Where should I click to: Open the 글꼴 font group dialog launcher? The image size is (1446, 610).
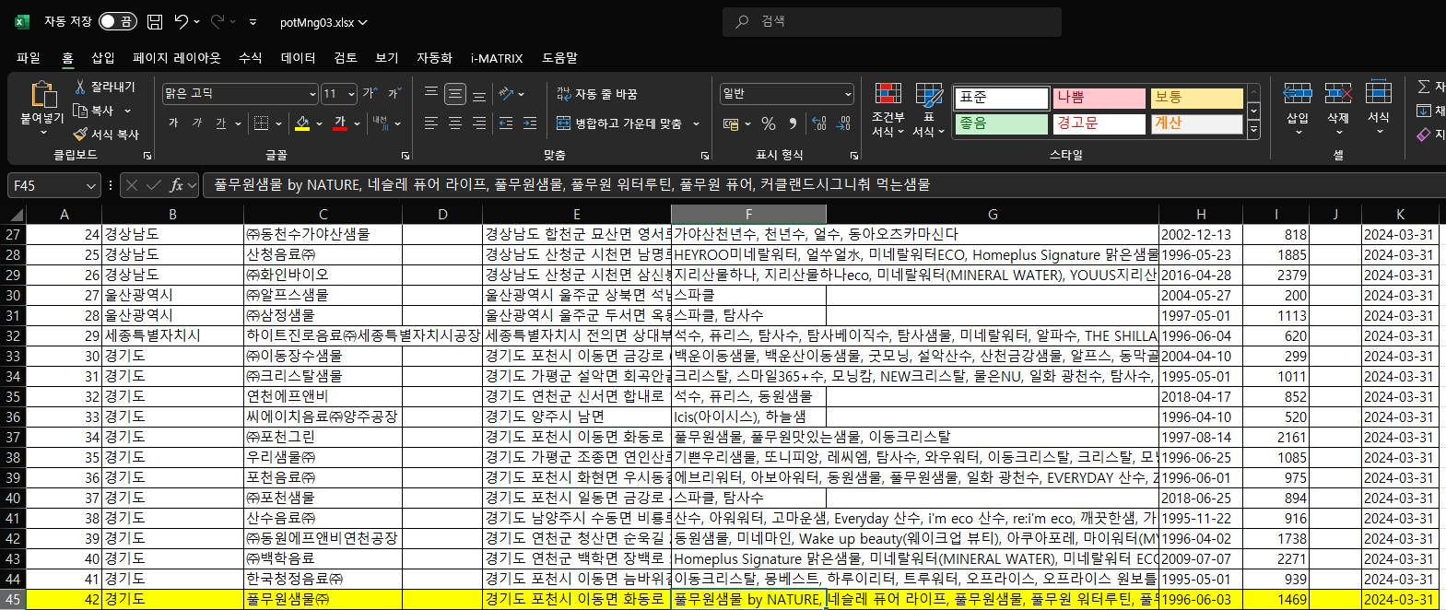pos(406,156)
